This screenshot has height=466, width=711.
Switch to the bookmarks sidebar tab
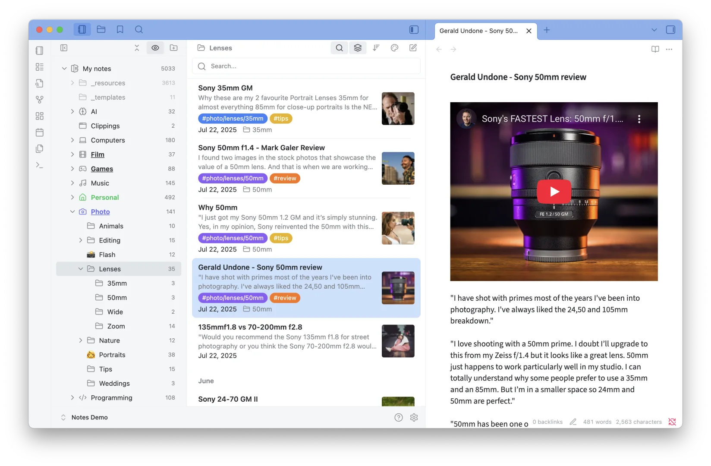[x=120, y=29]
